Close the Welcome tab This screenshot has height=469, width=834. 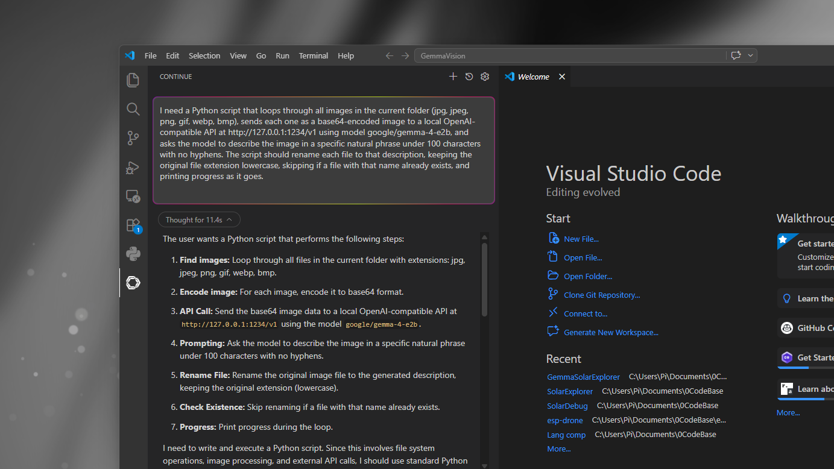click(x=562, y=77)
